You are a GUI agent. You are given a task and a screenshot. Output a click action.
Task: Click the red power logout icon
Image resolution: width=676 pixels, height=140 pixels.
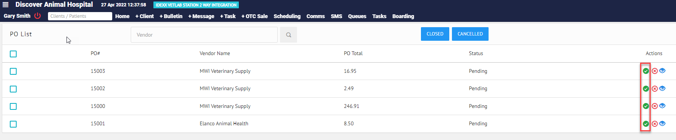[x=37, y=16]
